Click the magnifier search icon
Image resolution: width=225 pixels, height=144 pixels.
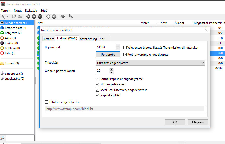(2, 138)
